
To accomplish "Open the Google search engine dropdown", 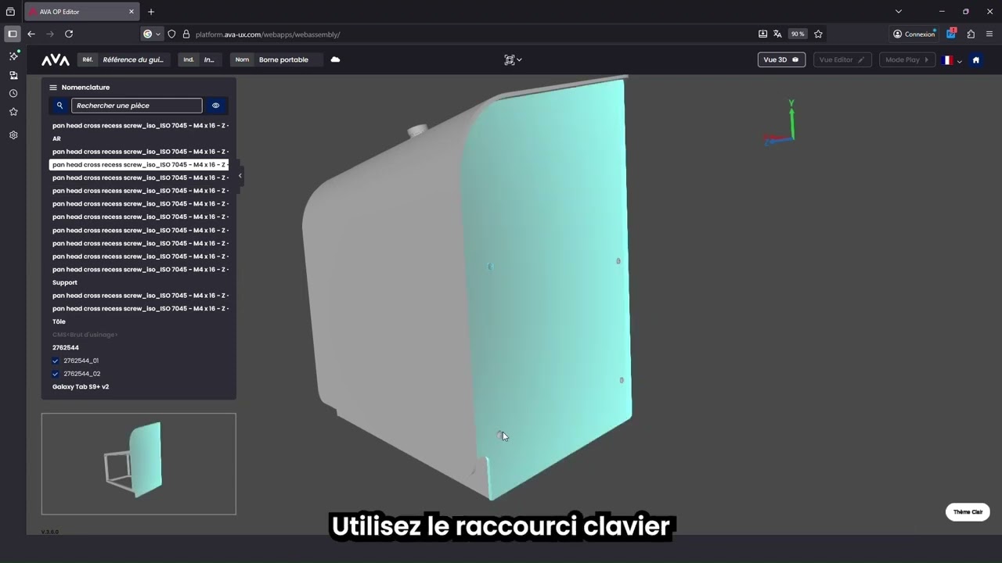I will click(x=152, y=34).
